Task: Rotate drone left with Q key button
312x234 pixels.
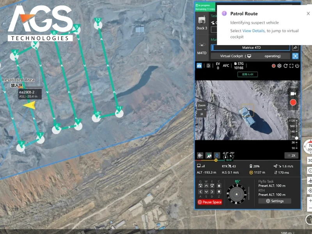Action: [x=200, y=186]
